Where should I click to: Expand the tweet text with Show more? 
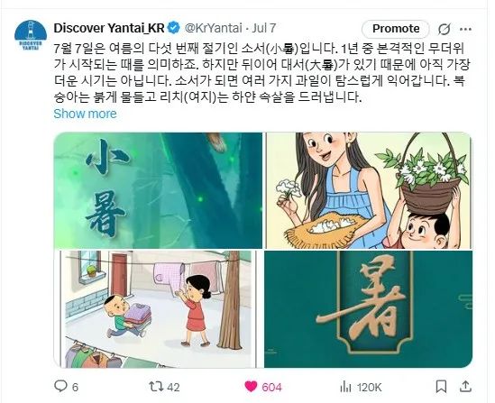(x=85, y=114)
